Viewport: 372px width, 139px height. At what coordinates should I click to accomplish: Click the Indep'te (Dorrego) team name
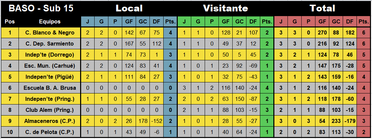[49, 55]
